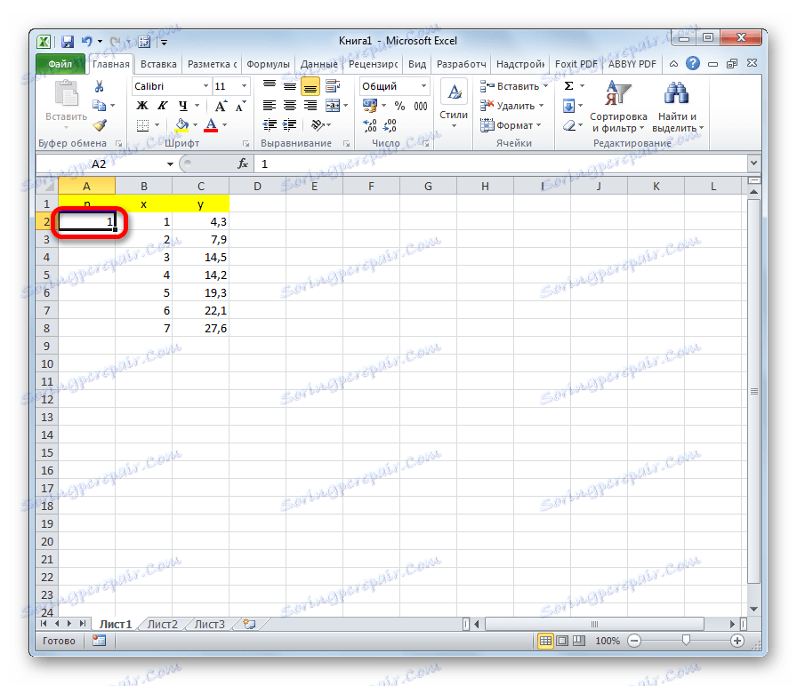This screenshot has height=686, width=797.
Task: Switch to the Данные tab
Action: 318,64
